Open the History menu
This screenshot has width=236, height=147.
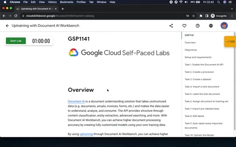click(x=52, y=2)
